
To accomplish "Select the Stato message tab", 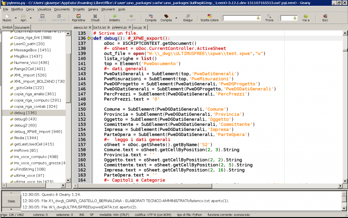I will tap(11, 201).
